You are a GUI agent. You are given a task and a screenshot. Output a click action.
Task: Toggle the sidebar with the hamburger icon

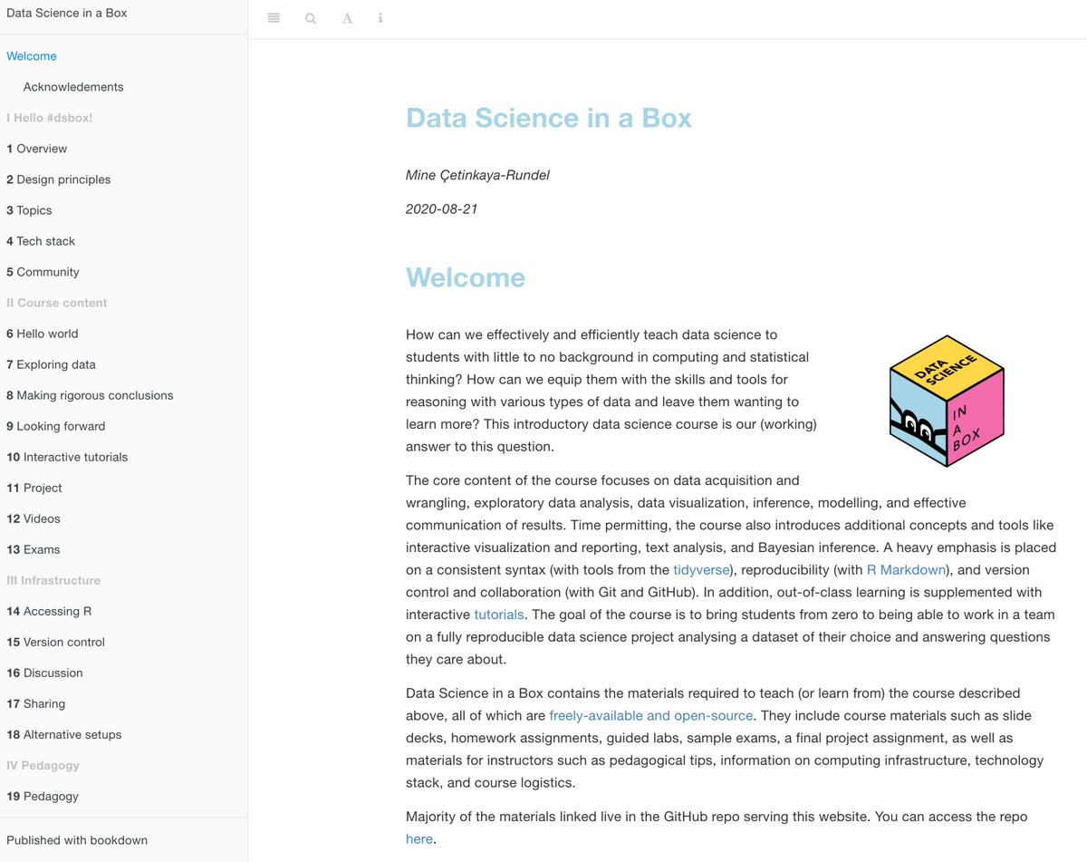[274, 18]
